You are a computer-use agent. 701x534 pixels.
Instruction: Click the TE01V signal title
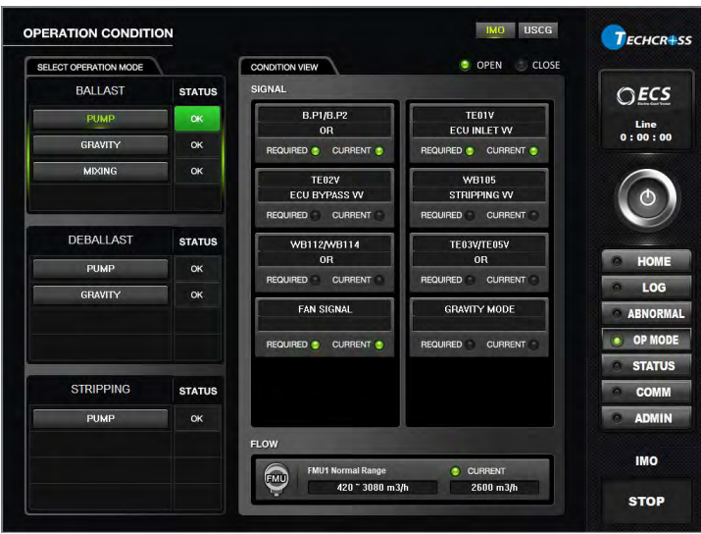pyautogui.click(x=479, y=116)
